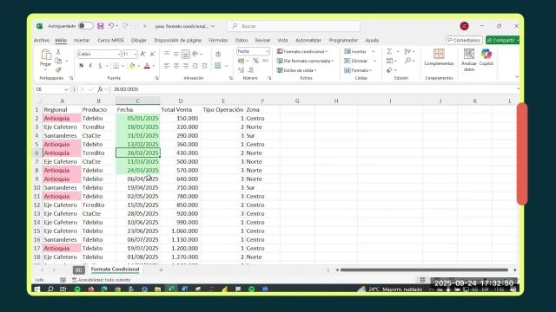
Task: Click the green Compartir button
Action: pos(502,41)
